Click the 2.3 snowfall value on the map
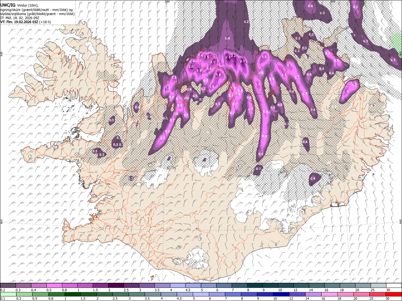 coord(228,57)
